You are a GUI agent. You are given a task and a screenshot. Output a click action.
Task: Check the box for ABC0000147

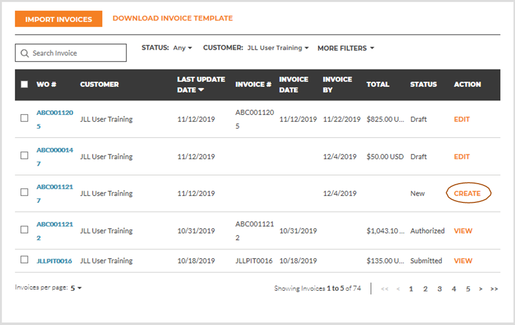24,155
